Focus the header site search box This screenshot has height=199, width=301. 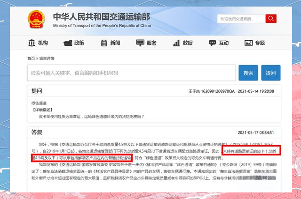(x=241, y=19)
